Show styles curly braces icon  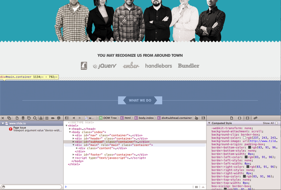point(247,118)
